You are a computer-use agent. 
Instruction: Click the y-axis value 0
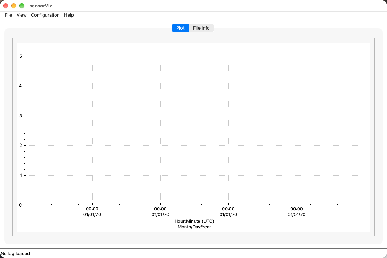point(20,205)
